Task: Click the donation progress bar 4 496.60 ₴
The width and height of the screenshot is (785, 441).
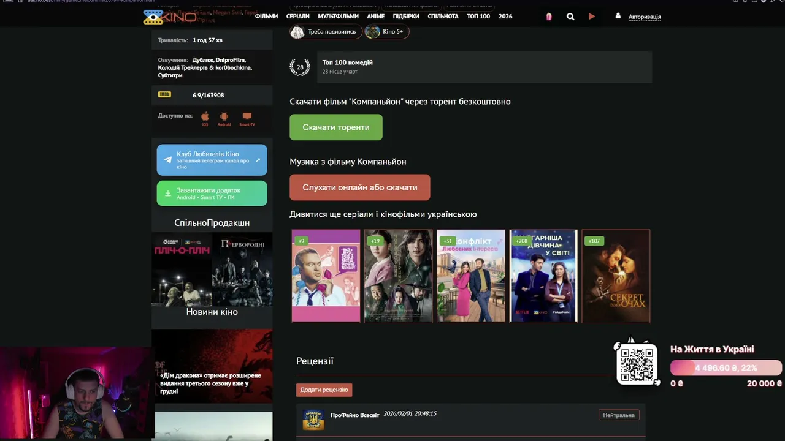Action: pyautogui.click(x=726, y=368)
